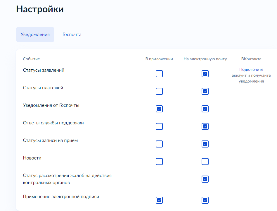This screenshot has height=211, width=277.
Task: Click the Подключите link under ВКонтакте
Action: (251, 70)
